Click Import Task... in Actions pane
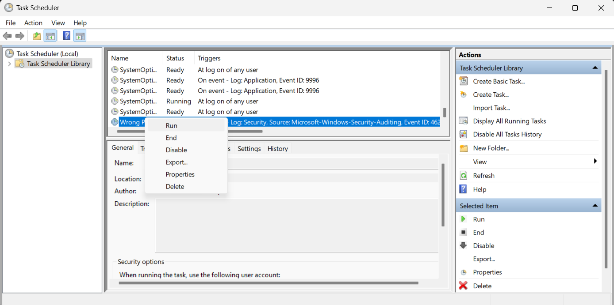This screenshot has width=614, height=305. pos(491,108)
